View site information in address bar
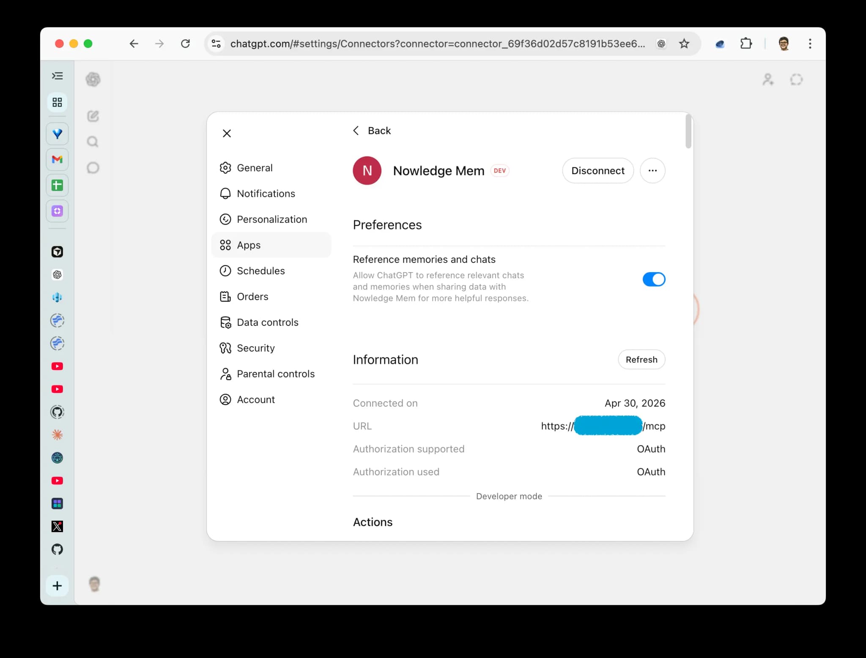This screenshot has width=866, height=658. (x=216, y=44)
